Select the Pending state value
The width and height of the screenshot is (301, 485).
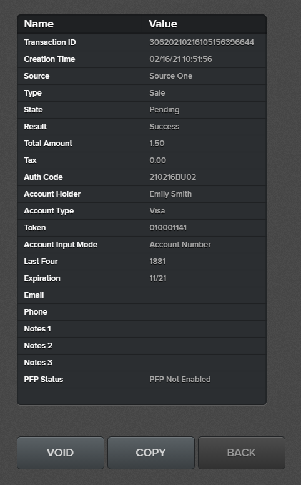pyautogui.click(x=164, y=110)
